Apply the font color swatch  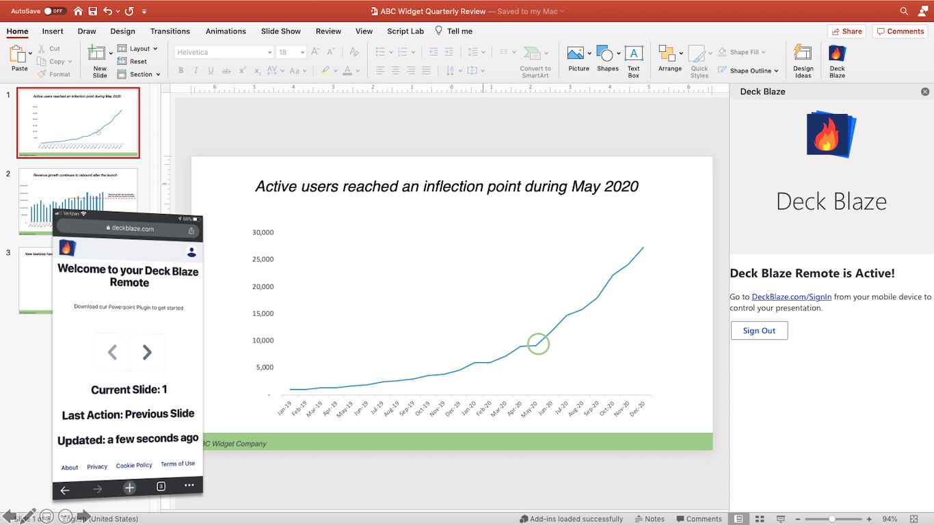[x=347, y=70]
